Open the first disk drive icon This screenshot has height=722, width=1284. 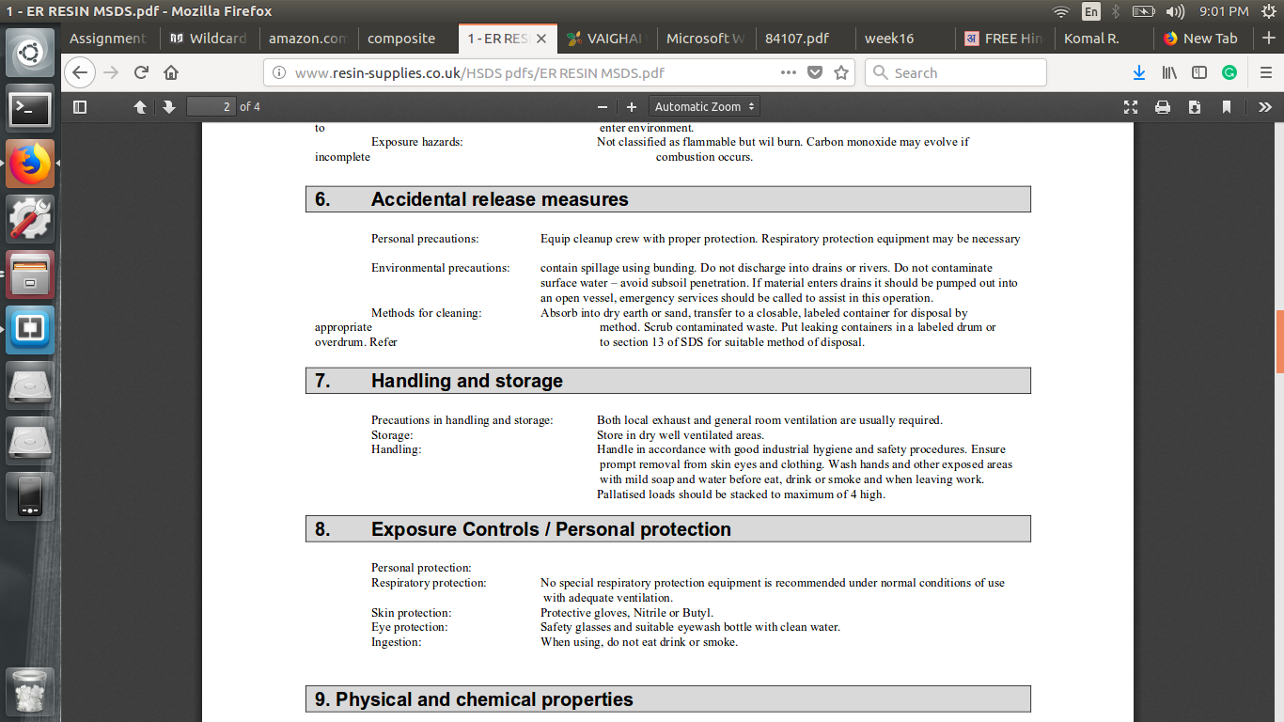pyautogui.click(x=30, y=385)
